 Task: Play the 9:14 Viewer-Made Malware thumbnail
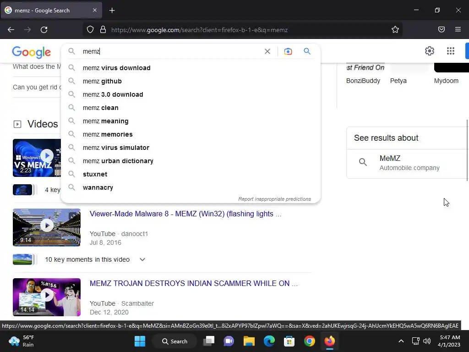coord(47,227)
